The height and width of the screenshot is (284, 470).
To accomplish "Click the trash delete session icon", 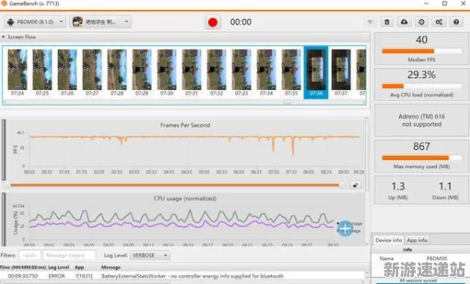I will tap(387, 22).
